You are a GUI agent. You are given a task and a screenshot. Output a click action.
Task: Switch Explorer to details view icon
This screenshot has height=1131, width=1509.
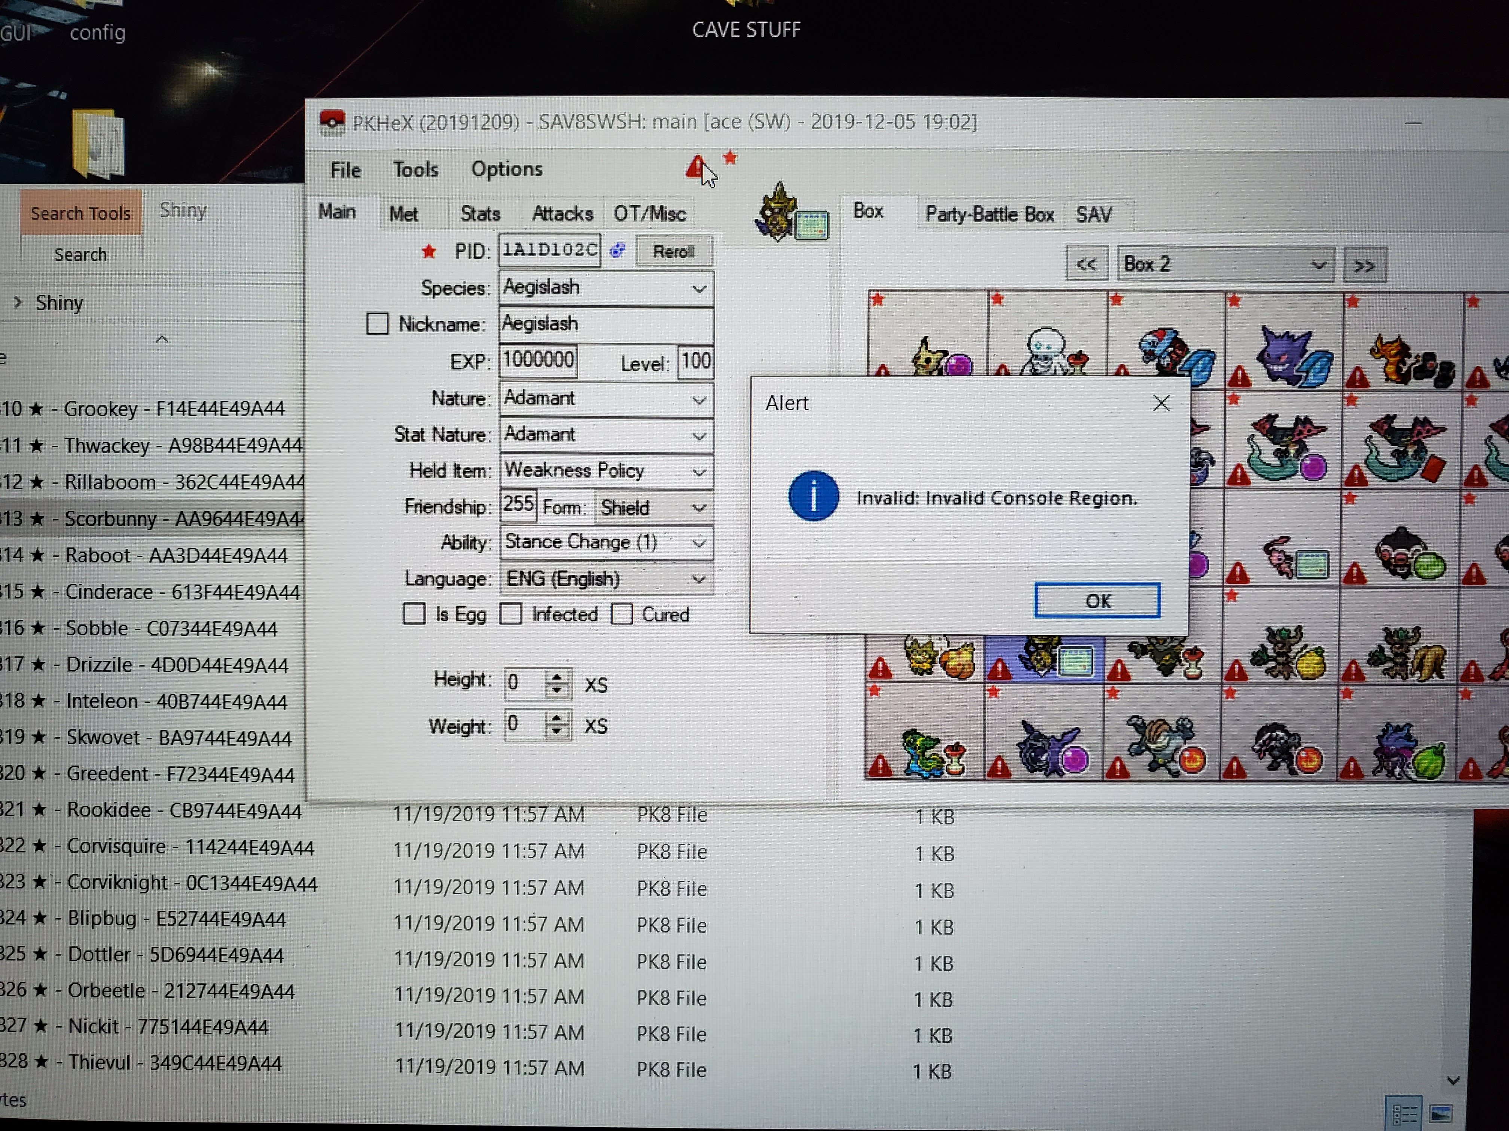1404,1114
